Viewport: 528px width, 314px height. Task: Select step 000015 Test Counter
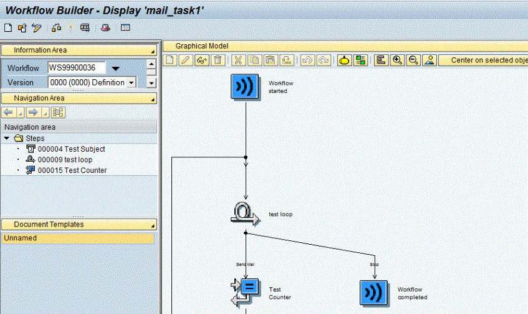tap(72, 170)
